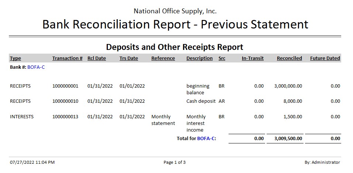Image resolution: width=353 pixels, height=173 pixels.
Task: Click the Reconciled column header
Action: 289,58
